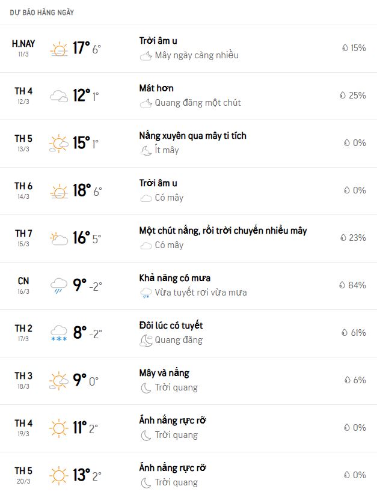Click the sleet night icon on 16/3 row
The width and height of the screenshot is (377, 495).
pyautogui.click(x=146, y=293)
